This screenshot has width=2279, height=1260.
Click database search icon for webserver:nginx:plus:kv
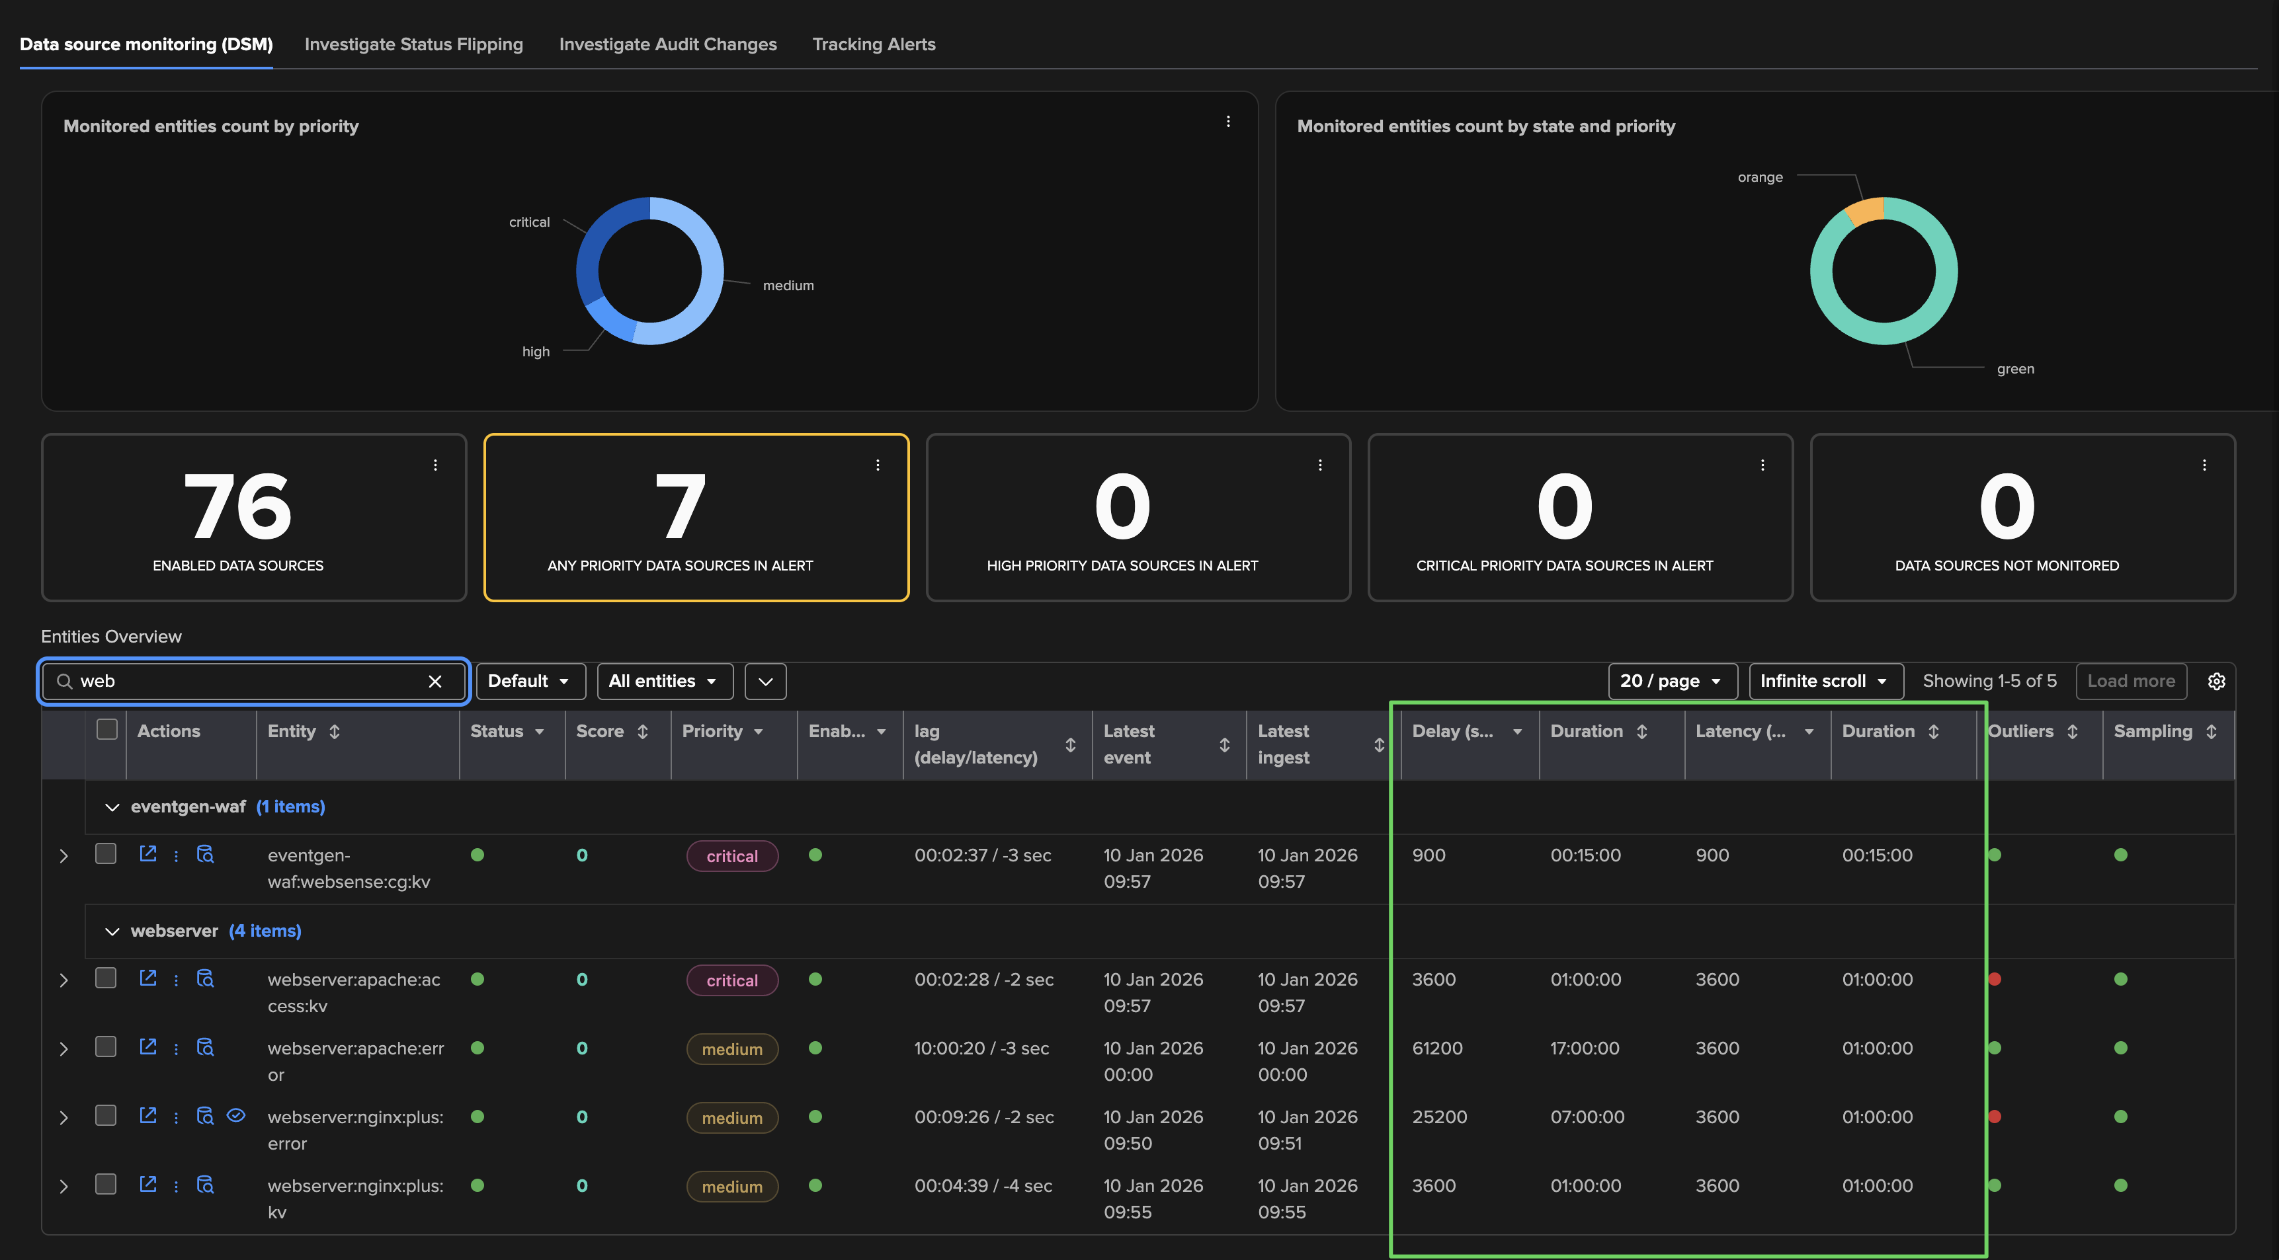click(205, 1185)
